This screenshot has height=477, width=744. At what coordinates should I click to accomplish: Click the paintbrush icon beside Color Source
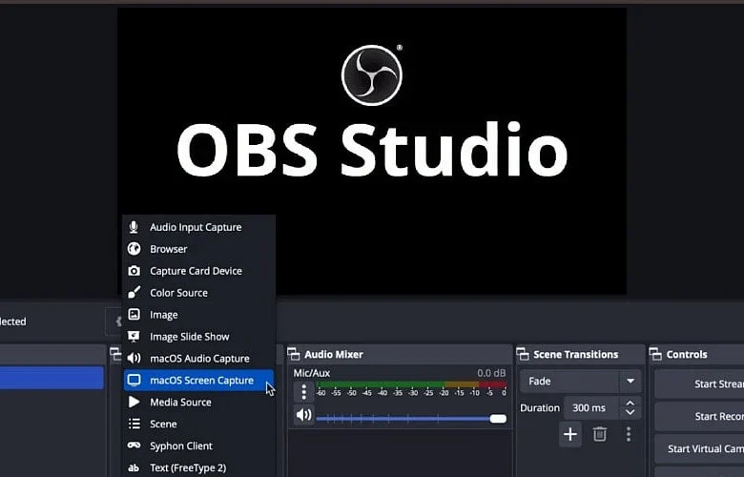134,292
